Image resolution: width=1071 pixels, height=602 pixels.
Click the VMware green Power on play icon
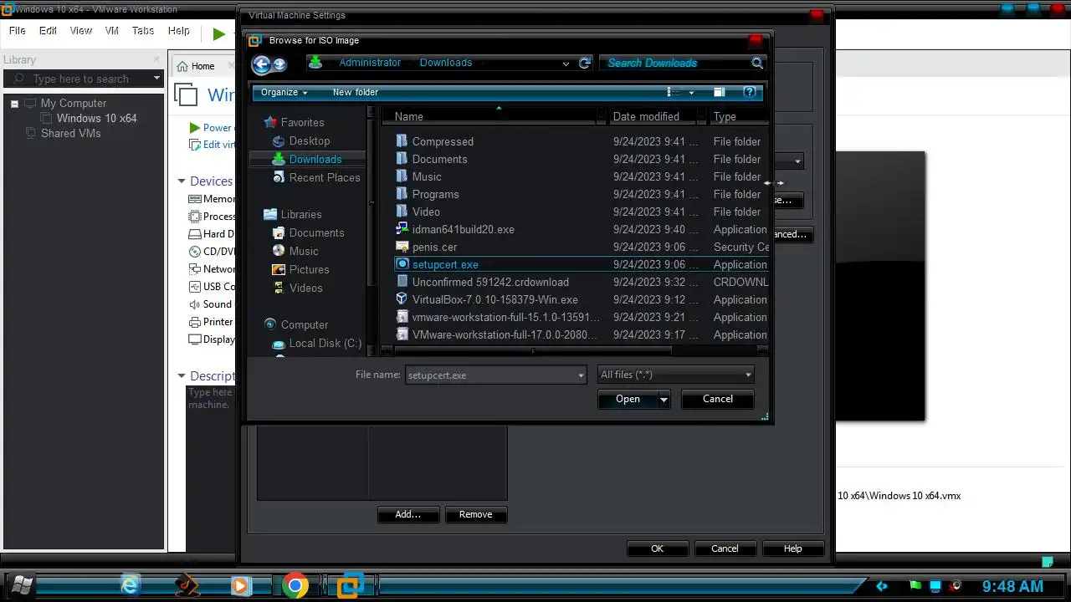point(195,128)
